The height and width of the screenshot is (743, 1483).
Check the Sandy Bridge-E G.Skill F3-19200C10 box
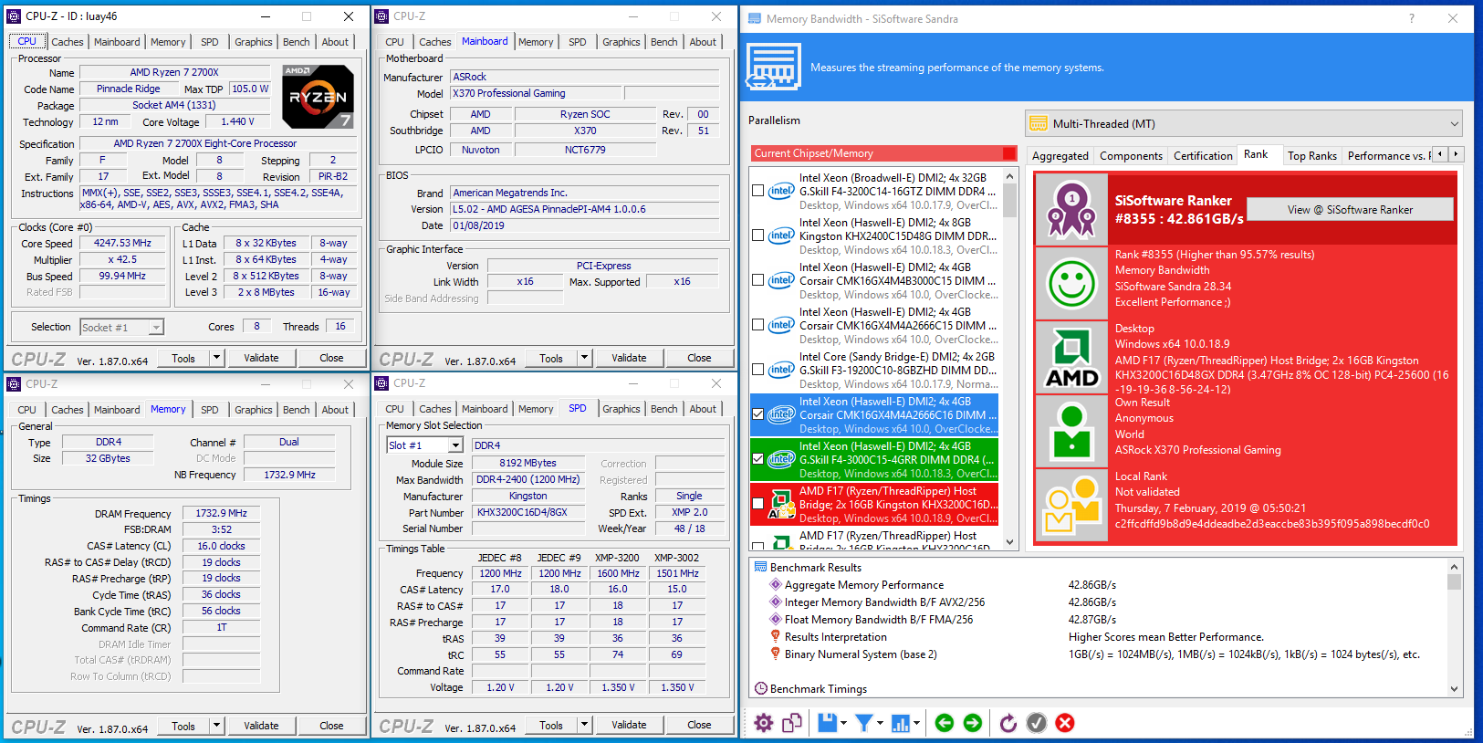pos(757,370)
